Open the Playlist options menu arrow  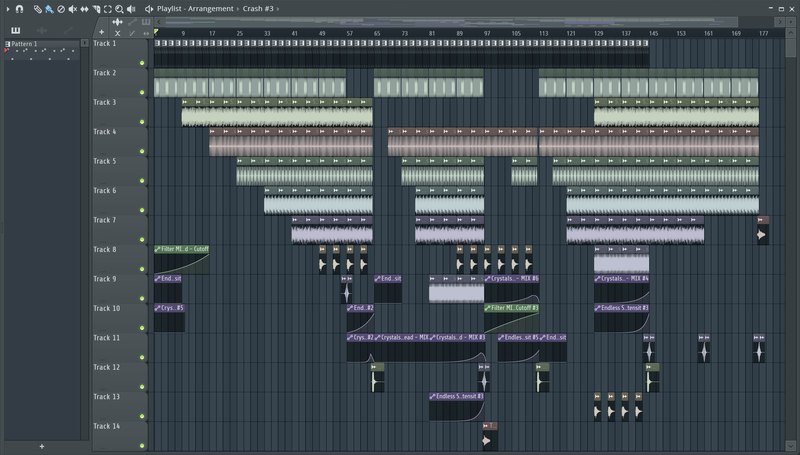[8, 9]
